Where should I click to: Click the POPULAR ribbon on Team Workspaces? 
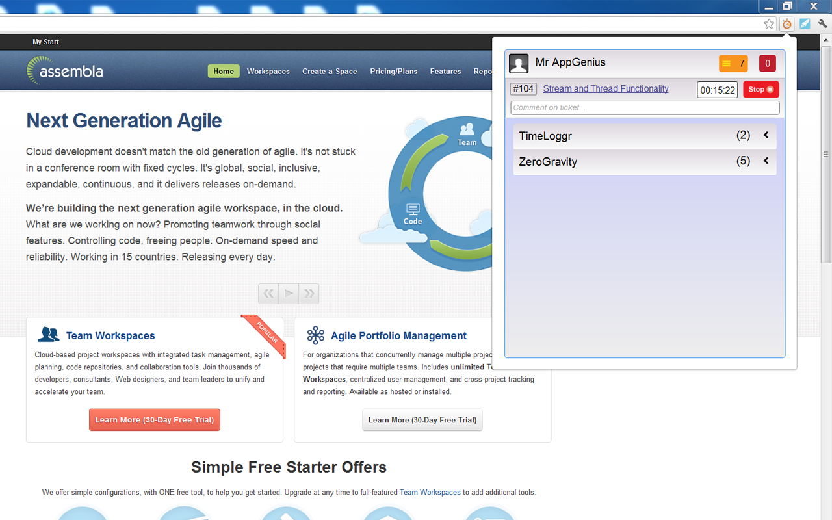tap(265, 335)
